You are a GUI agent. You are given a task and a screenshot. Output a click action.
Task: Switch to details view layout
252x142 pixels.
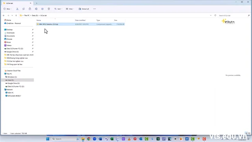246,133
